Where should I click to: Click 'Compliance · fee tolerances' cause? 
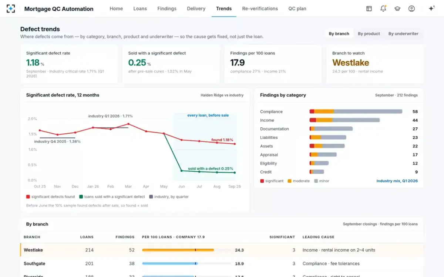coord(331,264)
